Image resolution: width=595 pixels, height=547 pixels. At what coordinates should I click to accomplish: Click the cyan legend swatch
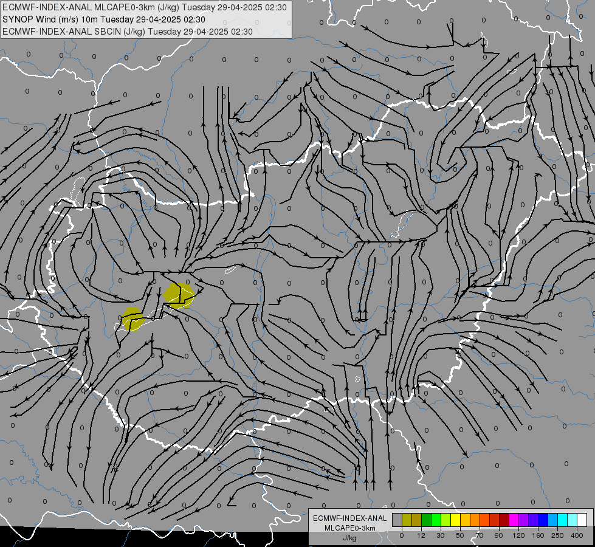563,520
